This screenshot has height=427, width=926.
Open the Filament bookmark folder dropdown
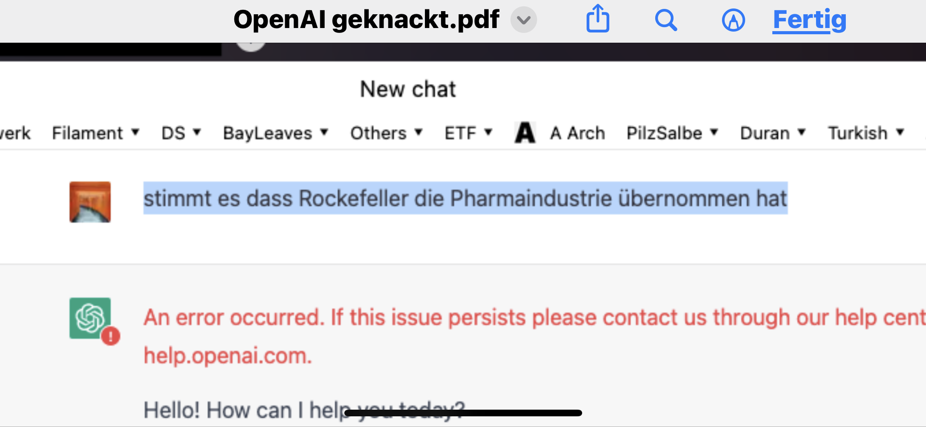(95, 133)
